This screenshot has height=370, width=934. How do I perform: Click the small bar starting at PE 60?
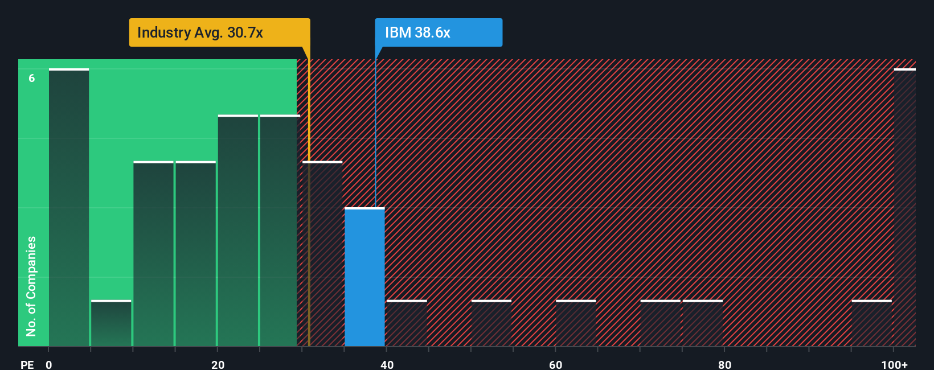[576, 323]
